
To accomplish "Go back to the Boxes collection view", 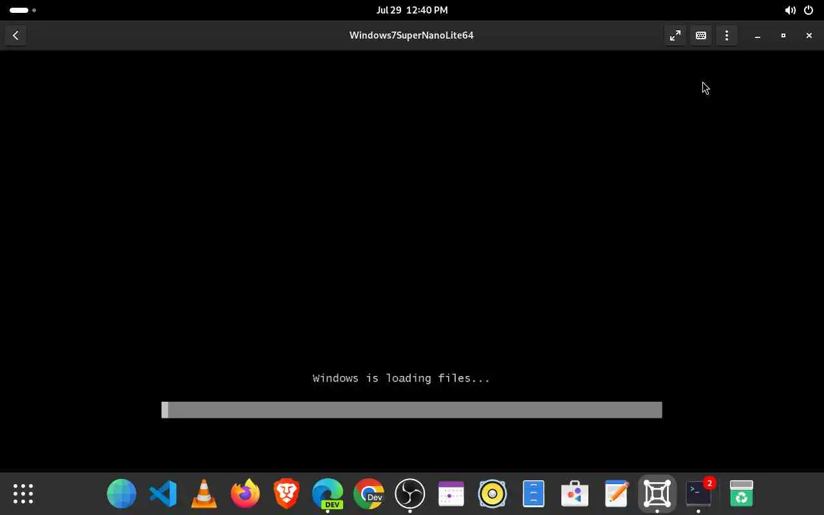I will pos(15,35).
